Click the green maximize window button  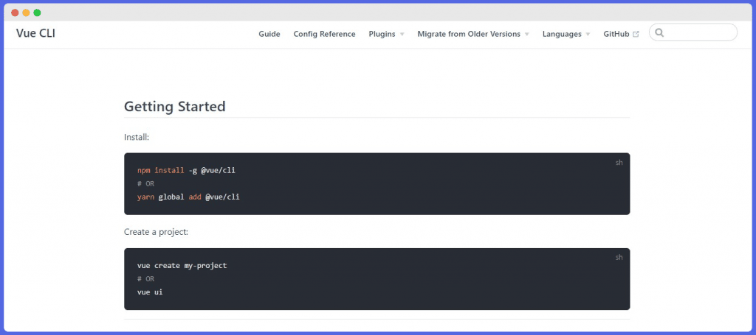[x=37, y=13]
